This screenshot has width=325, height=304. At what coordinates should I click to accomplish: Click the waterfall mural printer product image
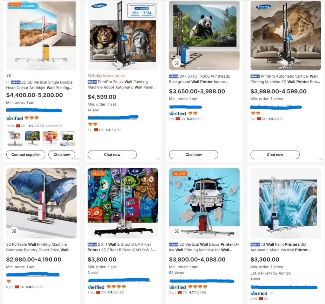286,203
